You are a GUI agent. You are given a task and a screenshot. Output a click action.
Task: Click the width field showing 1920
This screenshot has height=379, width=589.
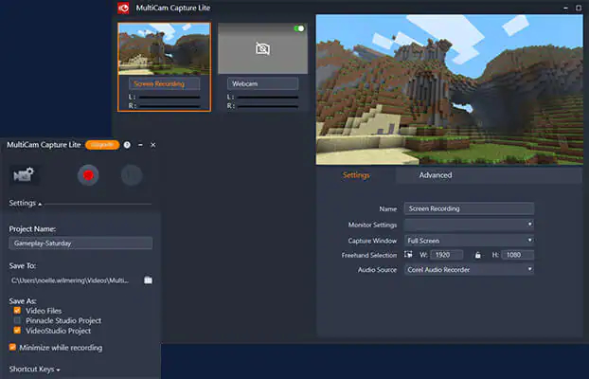point(447,255)
